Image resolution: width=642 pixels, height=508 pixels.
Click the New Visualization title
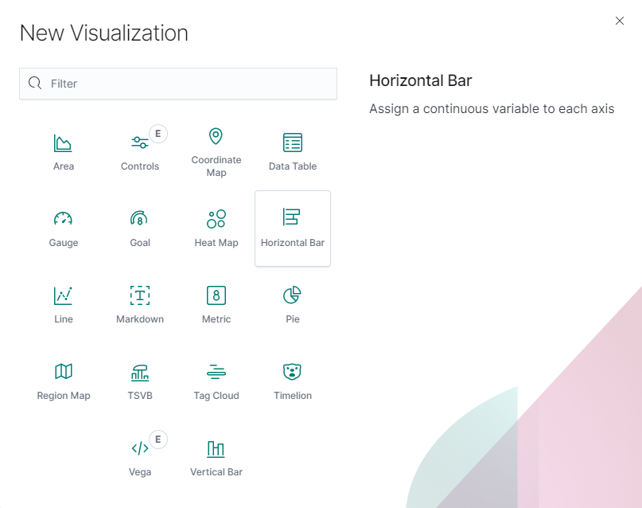(104, 33)
